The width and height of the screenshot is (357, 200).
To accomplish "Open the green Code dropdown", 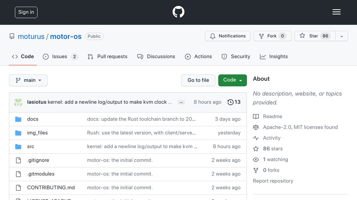I will coord(232,80).
